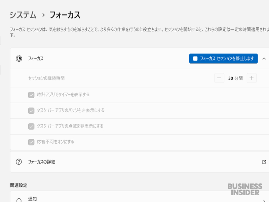Click the フォーカス セッションを停止します button
269x202 pixels.
(x=223, y=59)
